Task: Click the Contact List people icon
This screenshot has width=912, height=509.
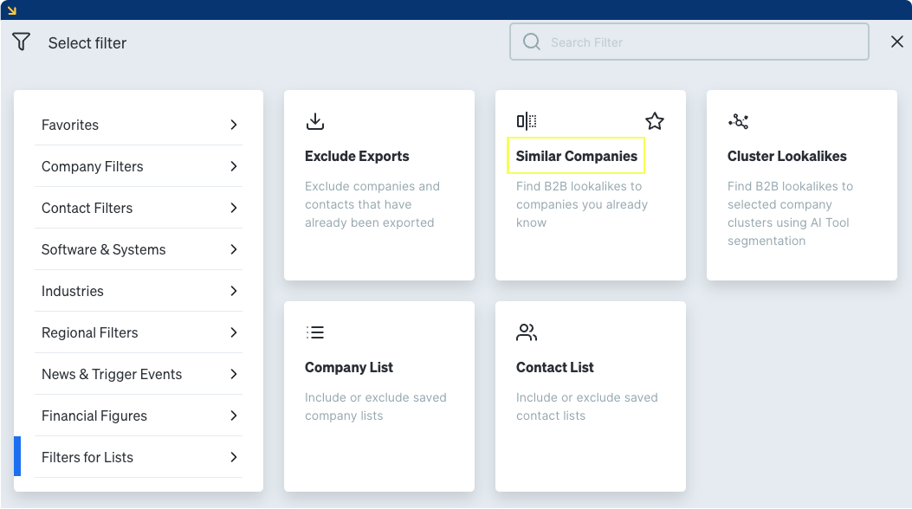Action: (527, 332)
